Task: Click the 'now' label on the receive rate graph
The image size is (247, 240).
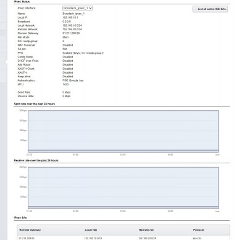Action: (x=217, y=212)
